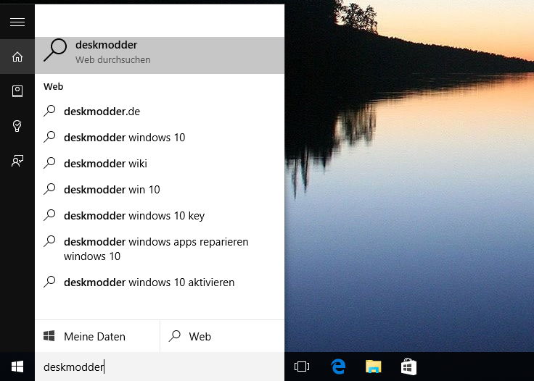Open the hamburger menu in Cortana sidebar

coord(17,22)
